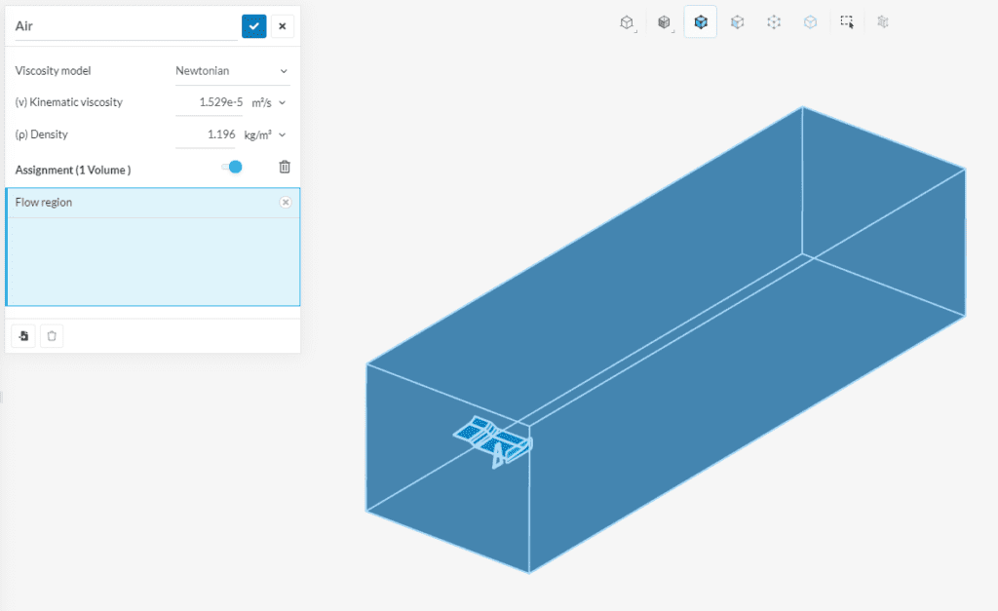
Task: Toggle off the Assignment volume switch
Action: (x=231, y=167)
